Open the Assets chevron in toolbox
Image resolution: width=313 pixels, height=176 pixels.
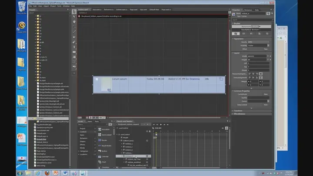[x=74, y=73]
